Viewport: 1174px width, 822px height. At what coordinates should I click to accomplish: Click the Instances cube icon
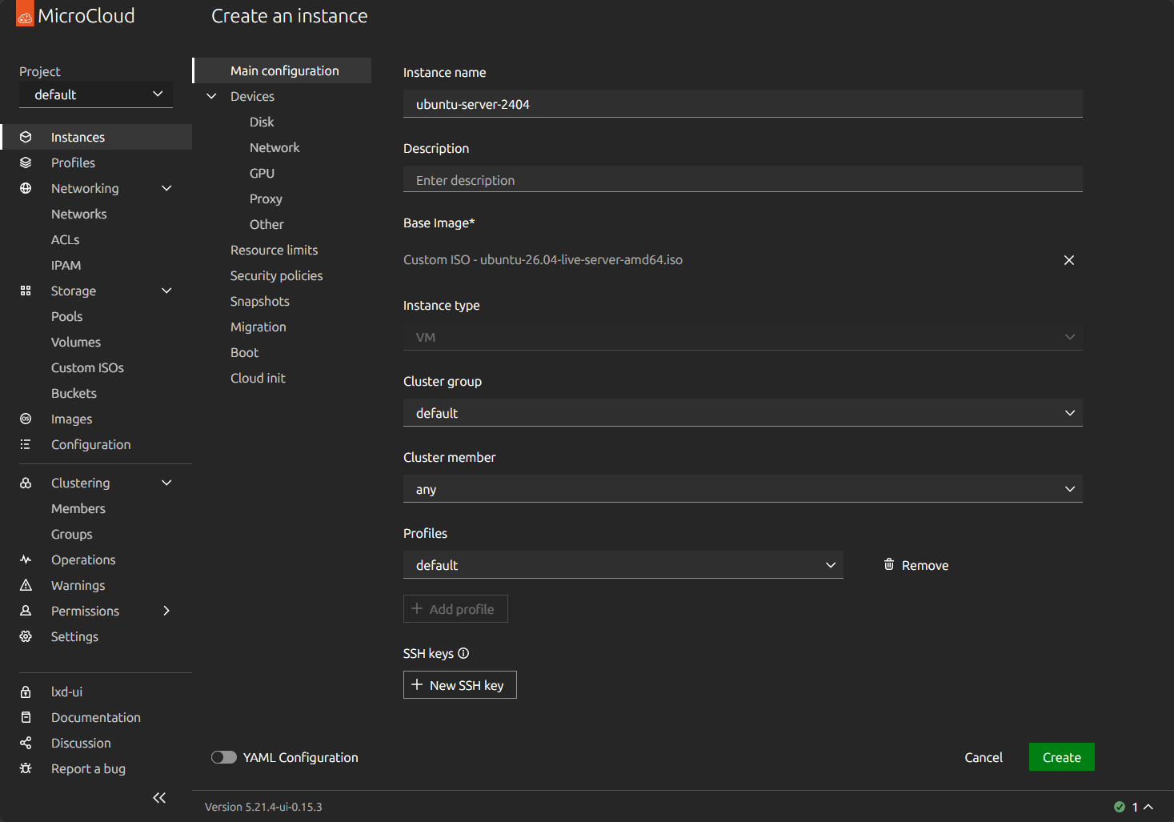(26, 137)
